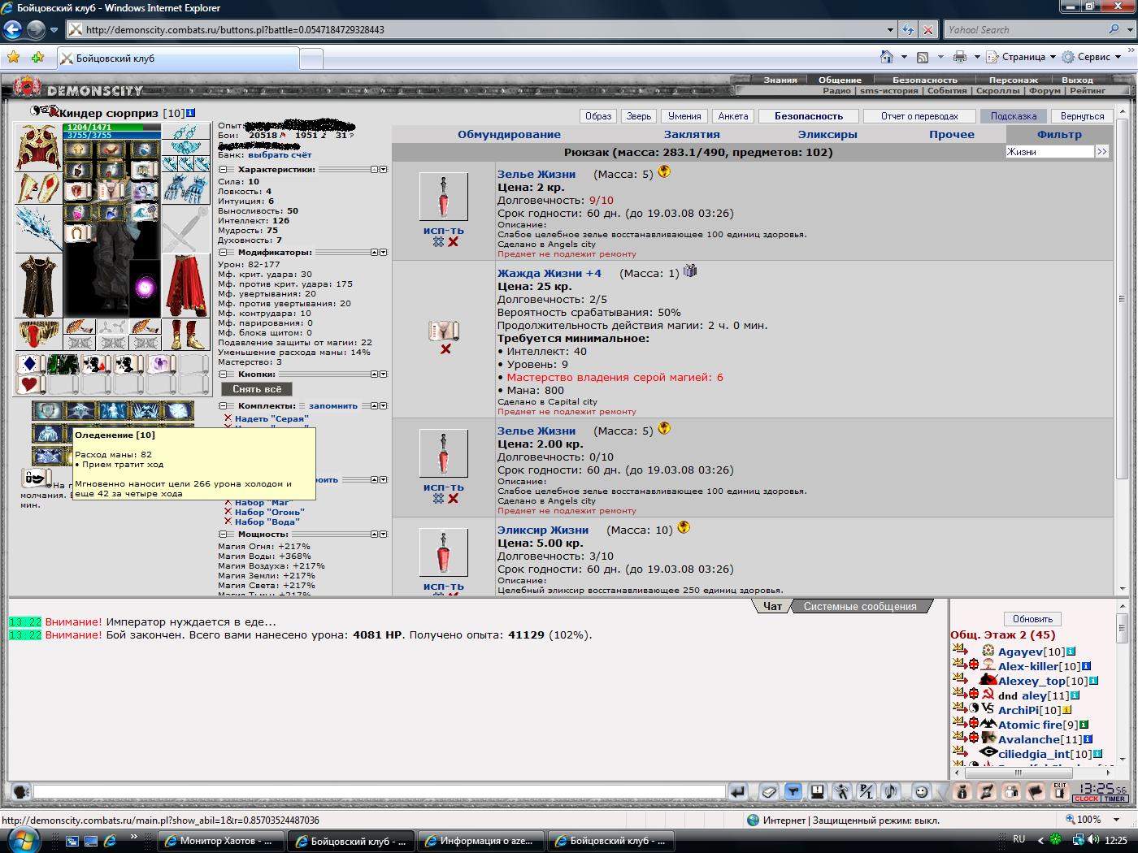Switch to the Прочее tab
Viewport: 1138px width, 853px height.
(952, 134)
